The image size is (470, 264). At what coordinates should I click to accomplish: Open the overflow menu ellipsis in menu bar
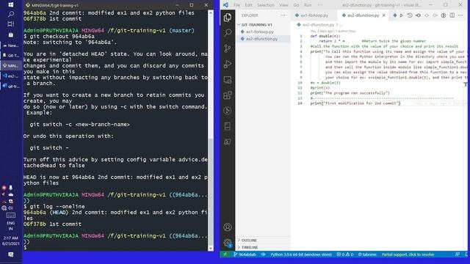click(320, 5)
